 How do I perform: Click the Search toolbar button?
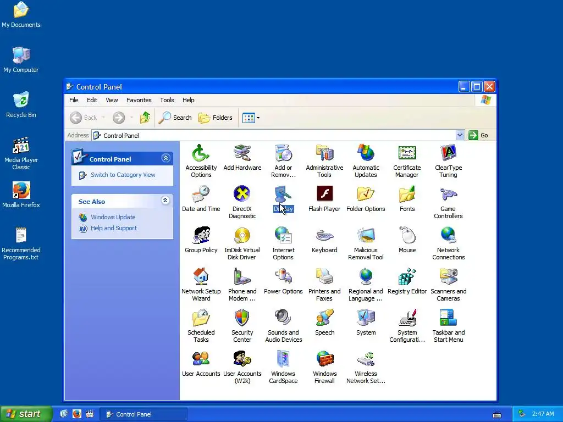[x=175, y=118]
